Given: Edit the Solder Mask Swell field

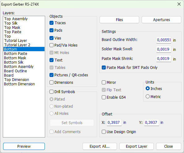Looking at the screenshot, I should click(164, 49).
